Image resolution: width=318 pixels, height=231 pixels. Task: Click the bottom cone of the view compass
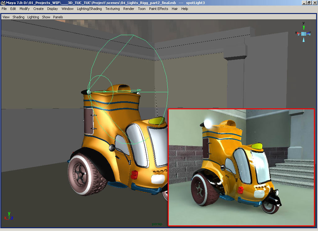tap(304, 39)
